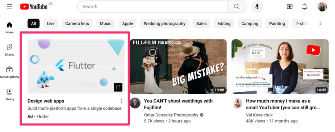This screenshot has height=132, width=335.
Task: Open Library in sidebar
Action: [9, 95]
